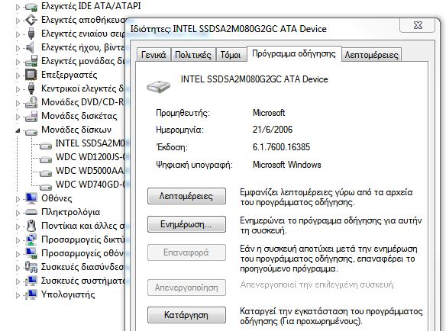This screenshot has height=331, width=446.
Task: Click the Ποντίκια mouse icon
Action: pos(31,226)
